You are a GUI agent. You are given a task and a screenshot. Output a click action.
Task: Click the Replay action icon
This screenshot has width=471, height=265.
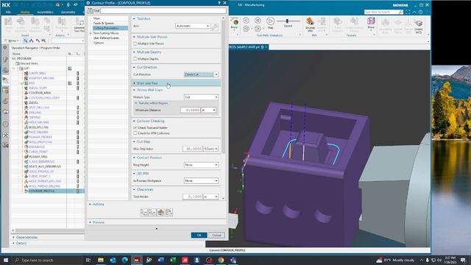(152, 213)
